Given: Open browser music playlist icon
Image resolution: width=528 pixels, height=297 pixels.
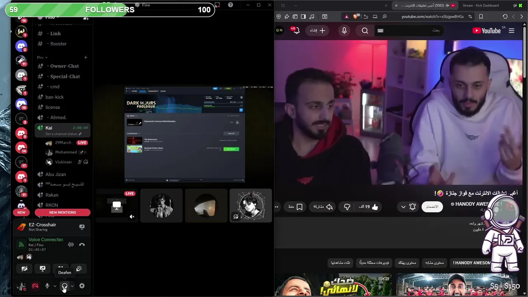Looking at the screenshot, I should pos(311,16).
